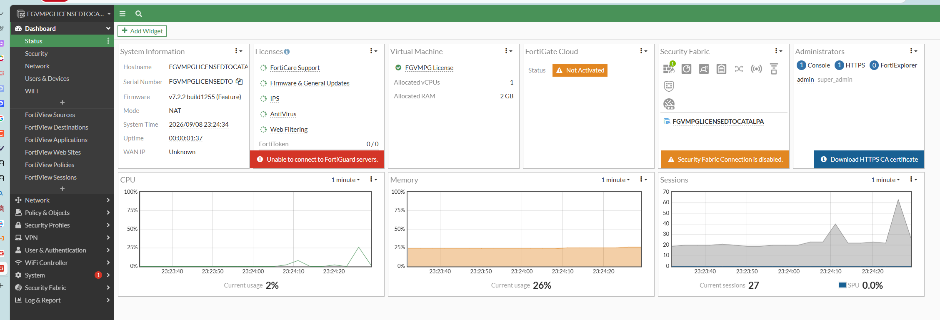Expand the VPN menu
940x320 pixels.
point(62,237)
